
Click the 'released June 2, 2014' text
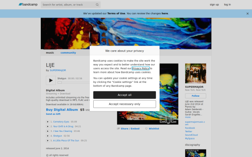point(58,148)
